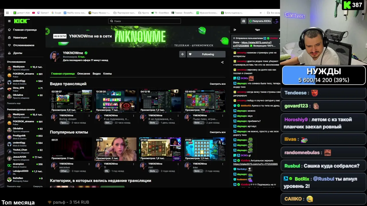Collapse recommended channels with Свернуть

click(x=38, y=186)
